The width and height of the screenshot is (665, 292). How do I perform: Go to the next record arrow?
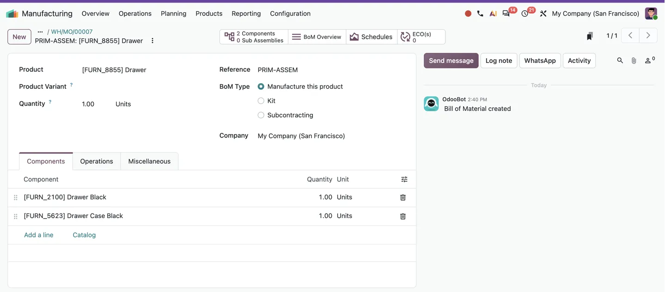point(648,36)
